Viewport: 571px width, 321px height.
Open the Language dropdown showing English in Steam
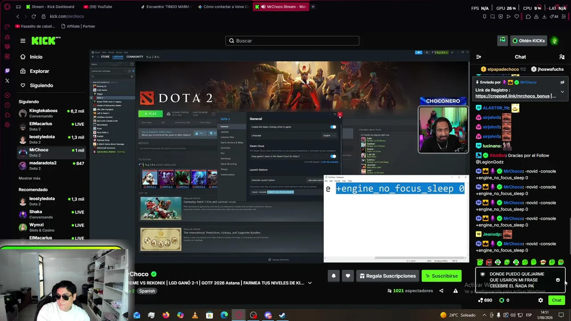coord(328,136)
